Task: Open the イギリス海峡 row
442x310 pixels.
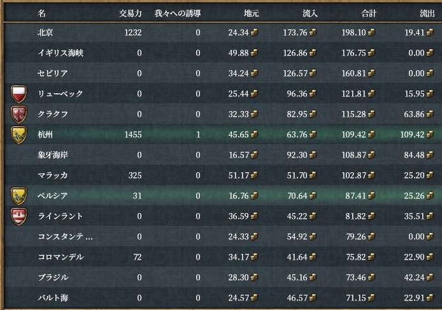Action: click(61, 53)
